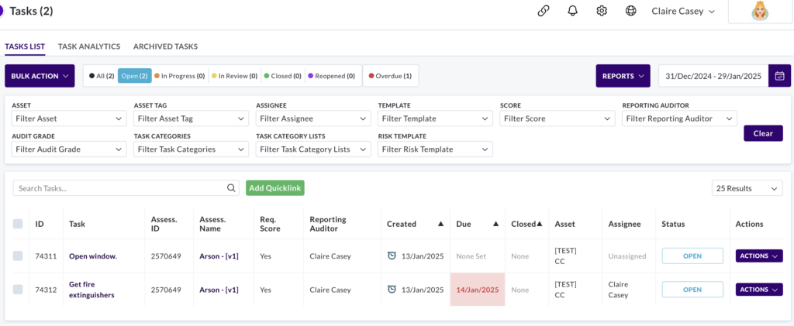Screen dimensions: 794x326
Task: Expand the Filter Audit Grade dropdown
Action: point(69,149)
